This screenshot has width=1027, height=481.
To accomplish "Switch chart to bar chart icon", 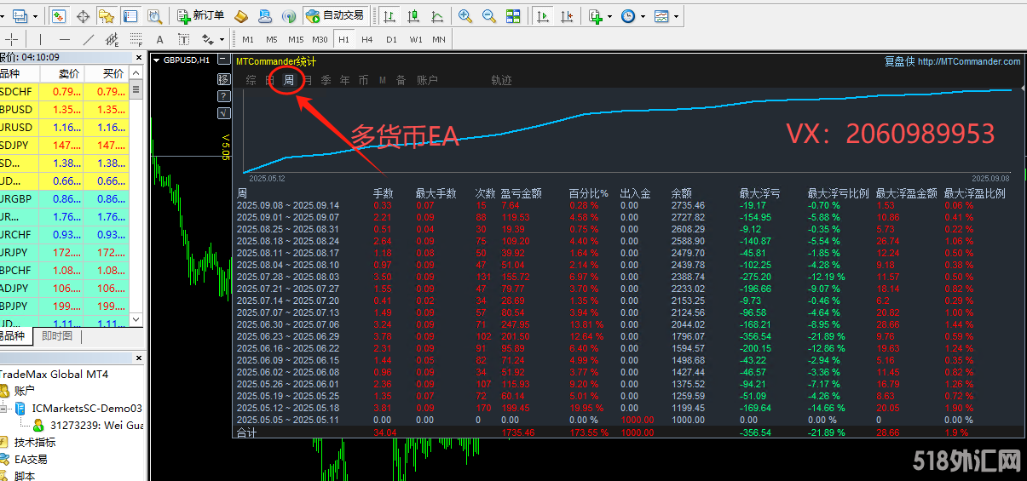I will (389, 15).
